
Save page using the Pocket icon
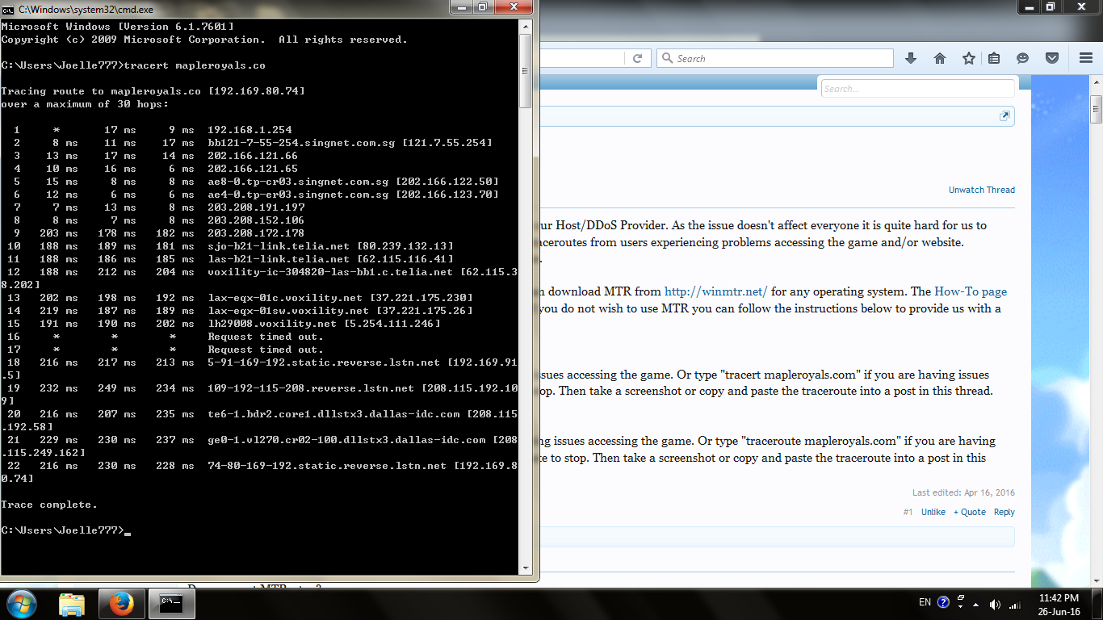point(1051,58)
